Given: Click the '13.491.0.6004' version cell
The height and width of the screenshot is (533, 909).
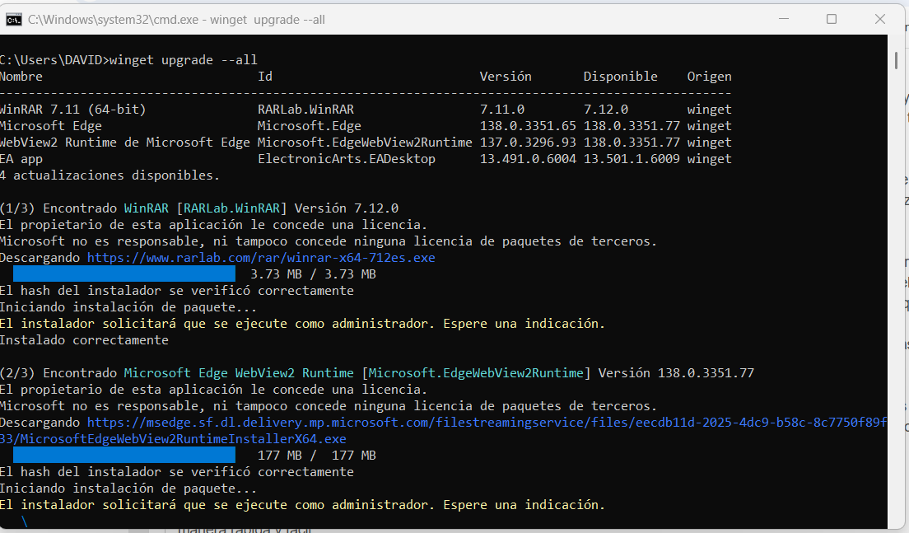Looking at the screenshot, I should pyautogui.click(x=528, y=159).
